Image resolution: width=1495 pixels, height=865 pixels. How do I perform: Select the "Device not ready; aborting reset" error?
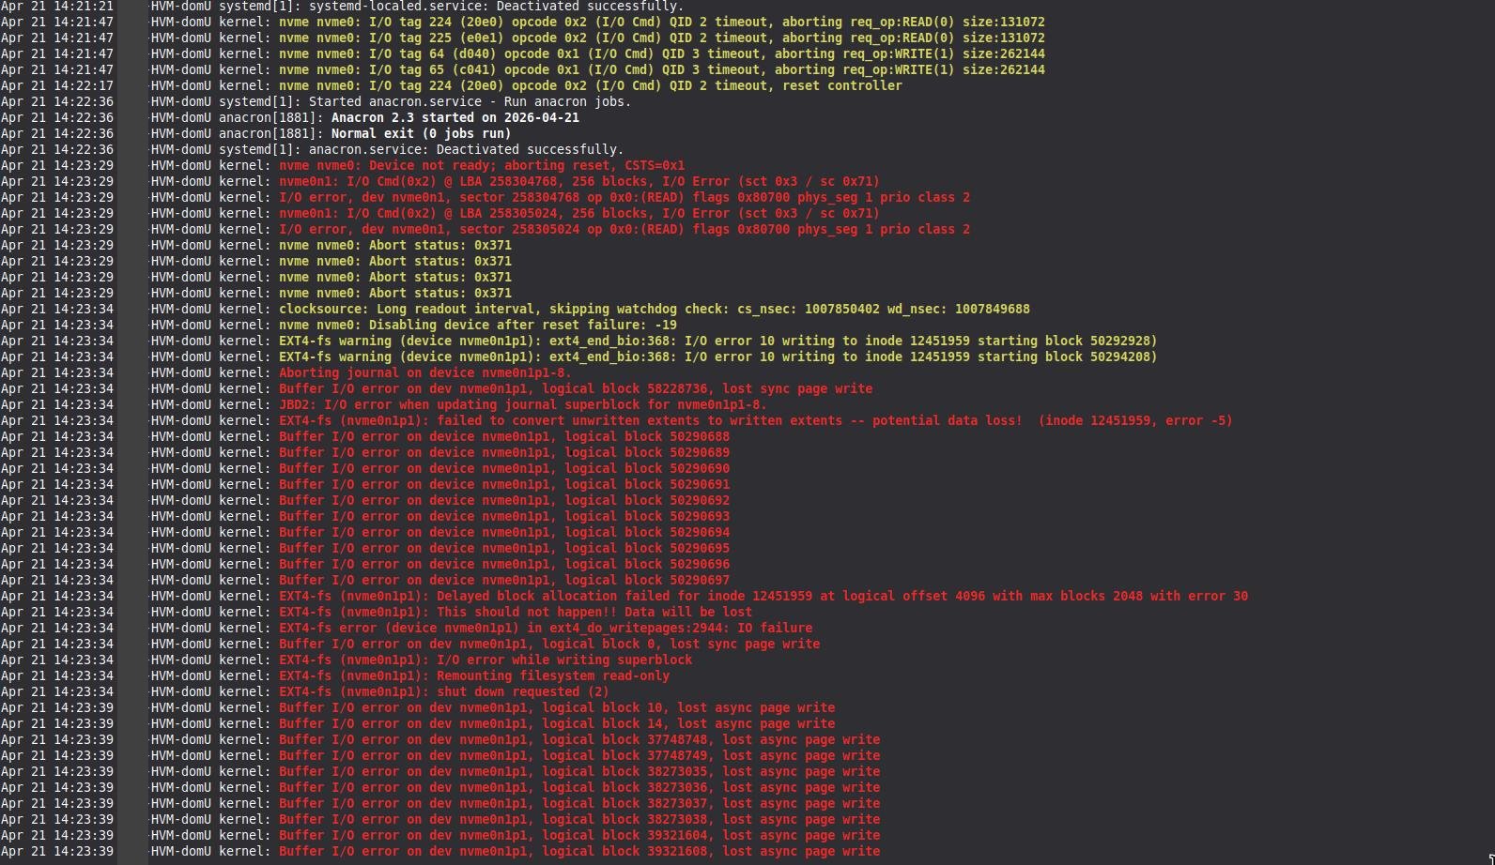[481, 165]
